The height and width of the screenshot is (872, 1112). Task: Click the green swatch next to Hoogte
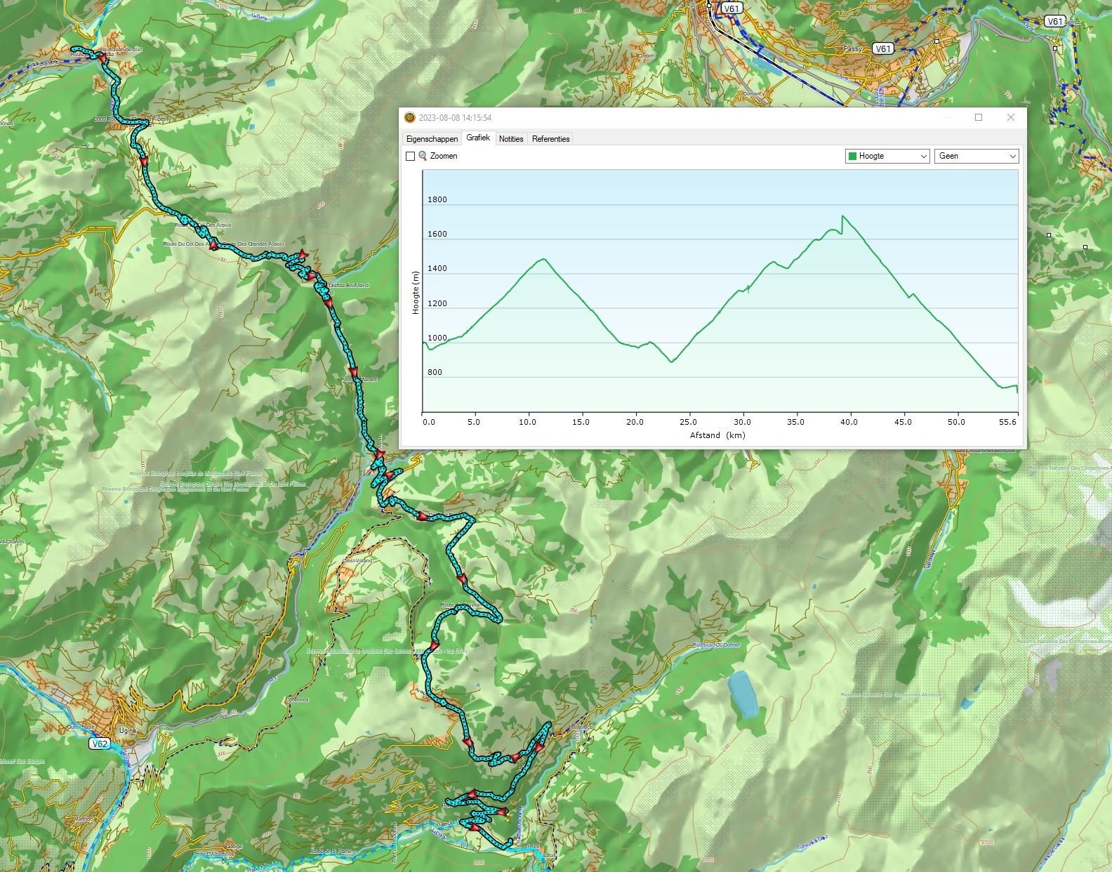pyautogui.click(x=853, y=156)
